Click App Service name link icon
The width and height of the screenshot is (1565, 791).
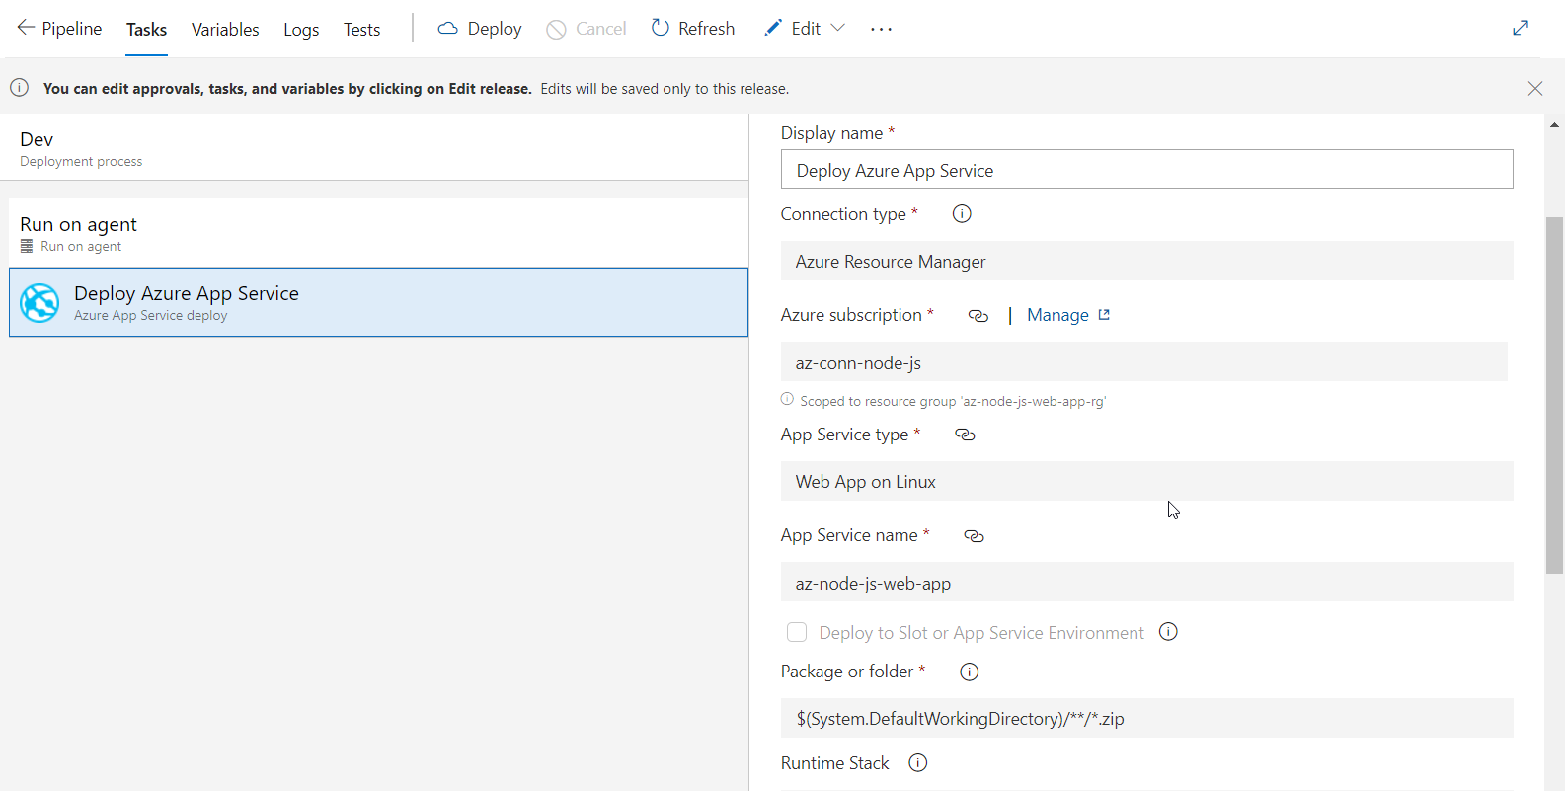[974, 536]
